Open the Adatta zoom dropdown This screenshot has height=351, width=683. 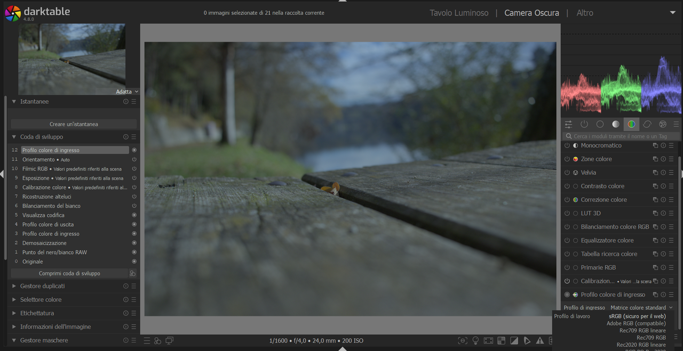tap(128, 92)
